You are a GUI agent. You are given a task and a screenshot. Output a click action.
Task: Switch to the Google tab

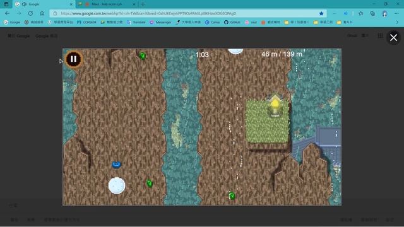[44, 4]
